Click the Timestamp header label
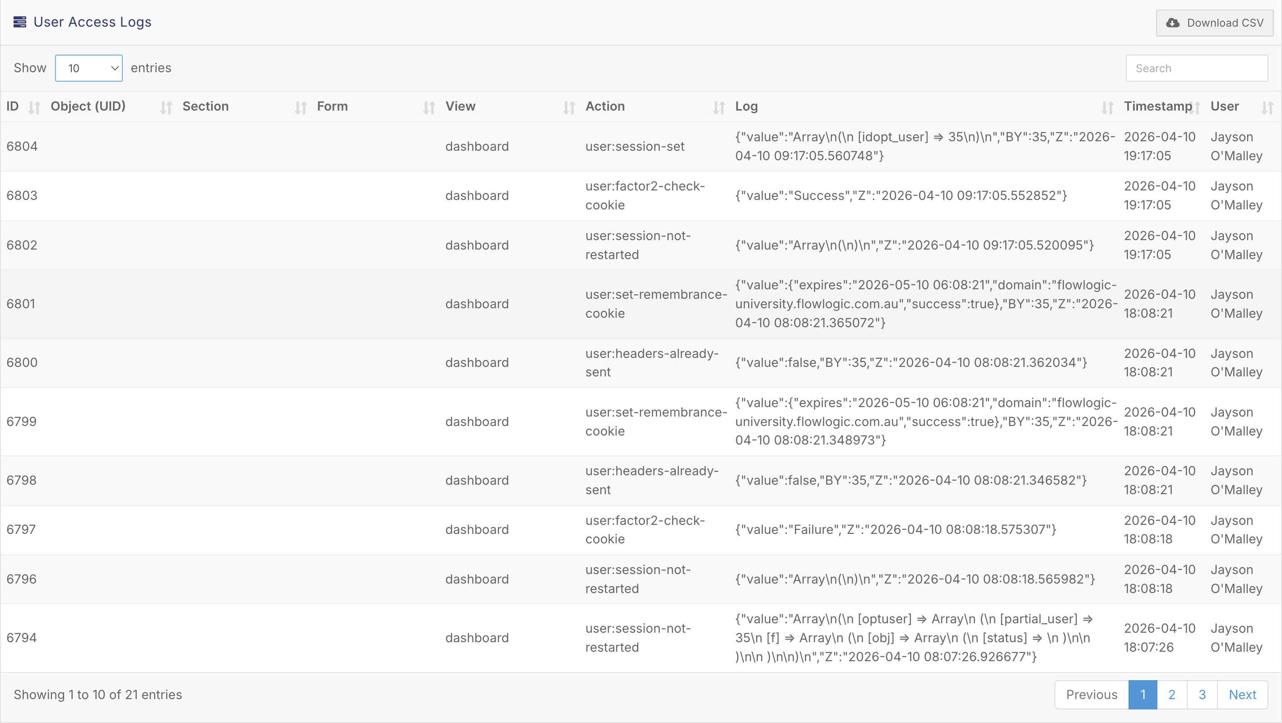 pos(1157,106)
